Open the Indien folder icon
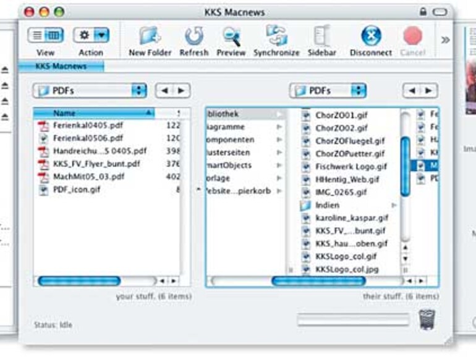The height and width of the screenshot is (357, 476). click(x=305, y=205)
